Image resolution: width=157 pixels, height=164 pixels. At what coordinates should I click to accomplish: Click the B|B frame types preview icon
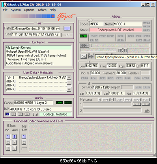92,57
